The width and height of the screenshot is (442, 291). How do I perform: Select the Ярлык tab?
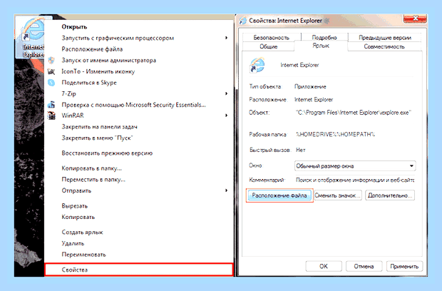tap(321, 46)
